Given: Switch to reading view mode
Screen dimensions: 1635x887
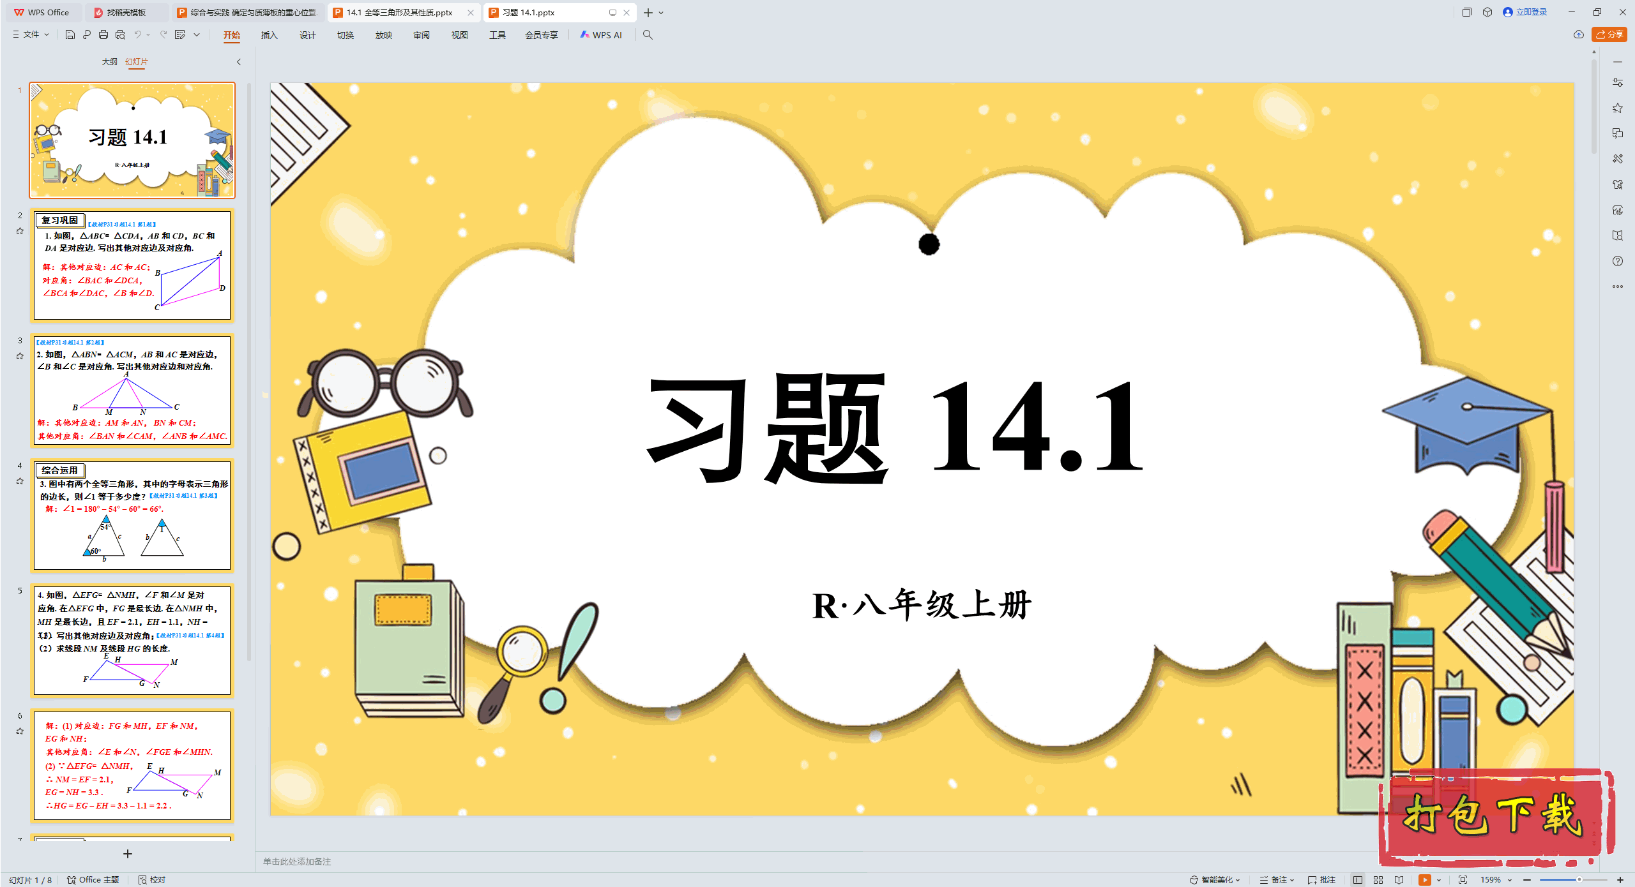Looking at the screenshot, I should pos(1399,879).
